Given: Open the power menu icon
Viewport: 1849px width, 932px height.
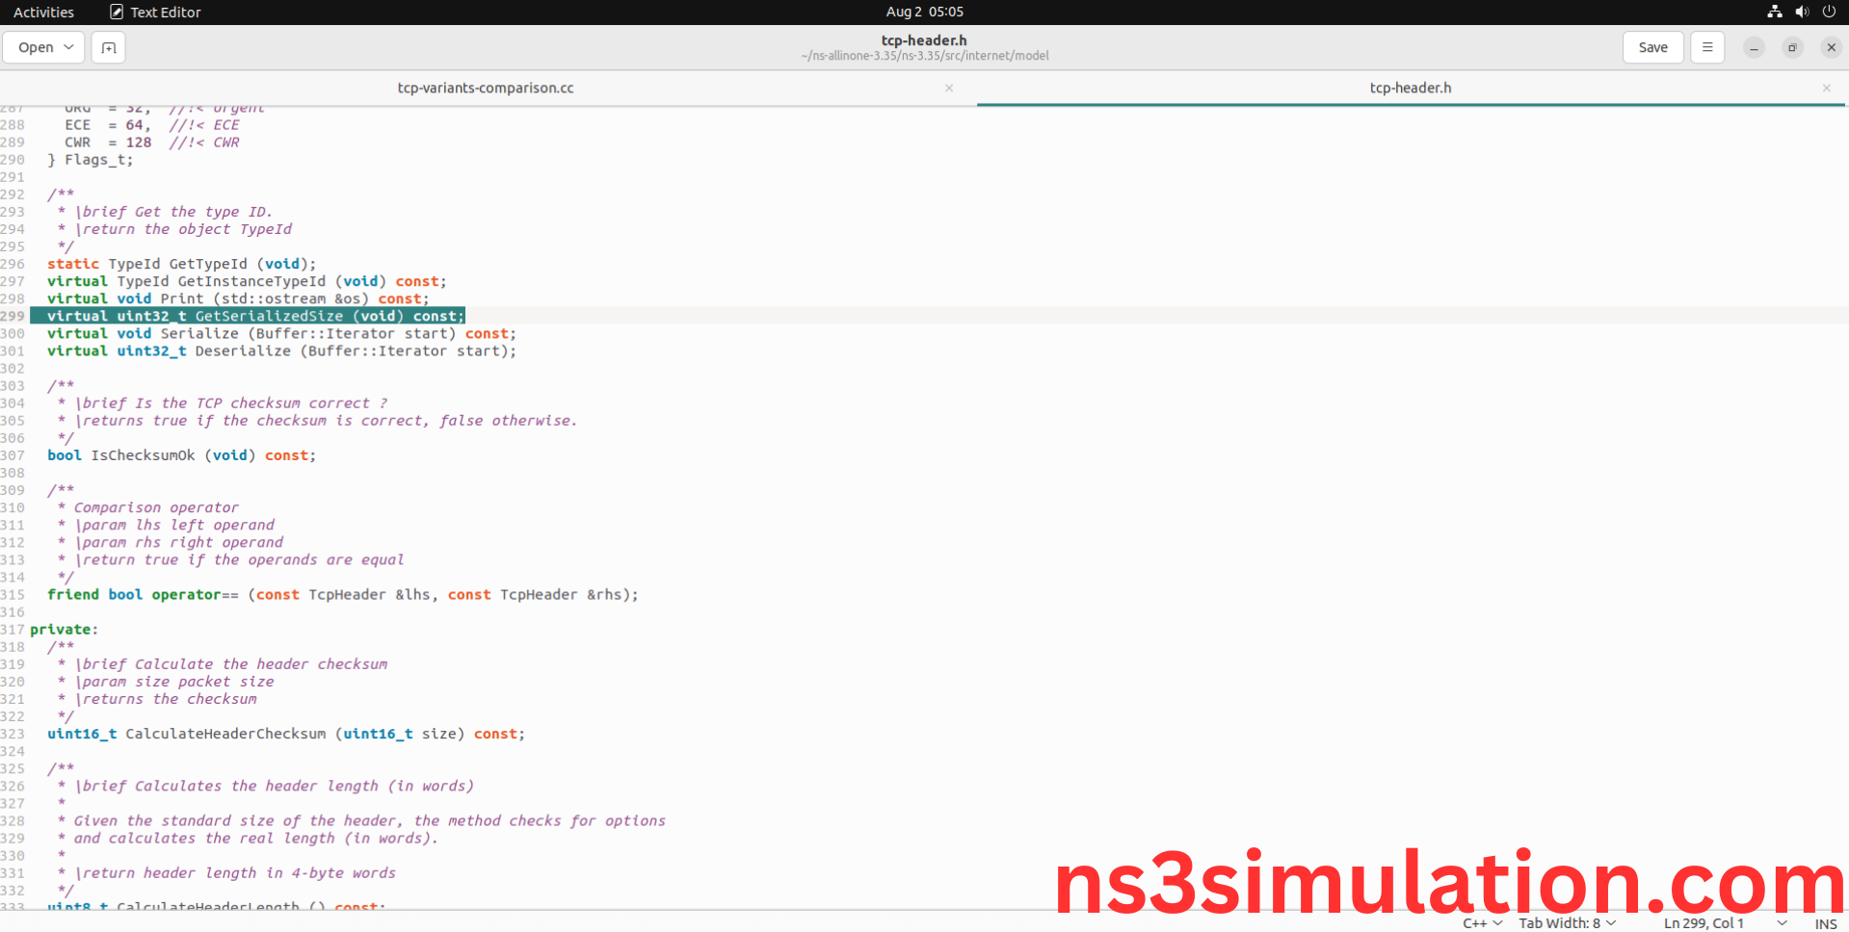Looking at the screenshot, I should (x=1829, y=12).
